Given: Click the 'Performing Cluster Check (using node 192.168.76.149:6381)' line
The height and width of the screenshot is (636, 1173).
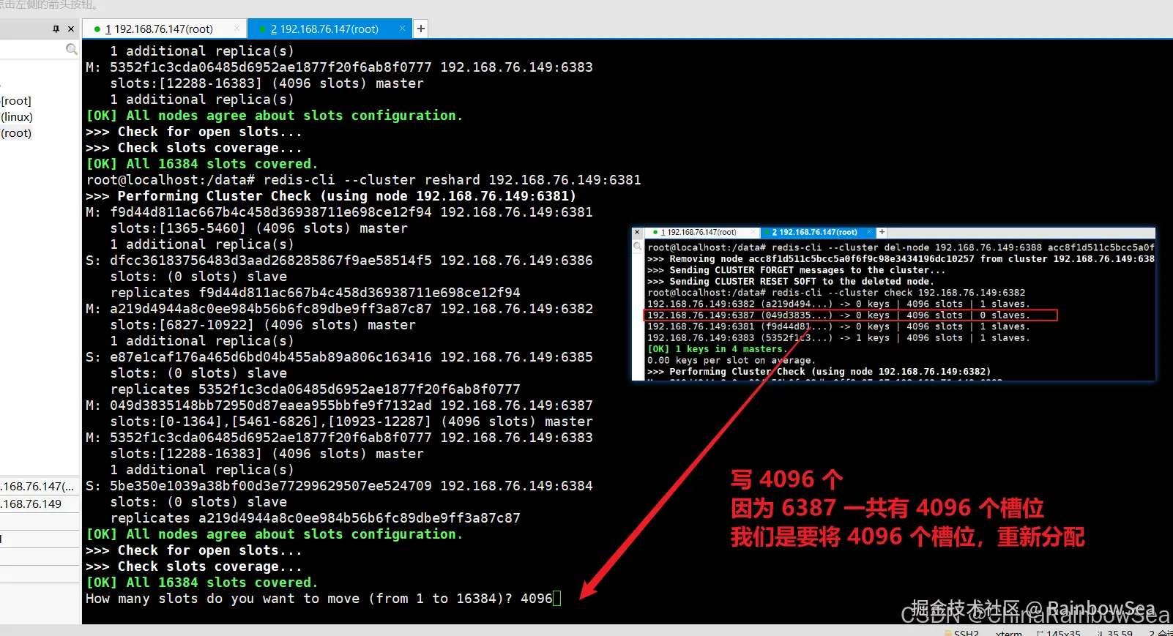Looking at the screenshot, I should click(331, 196).
